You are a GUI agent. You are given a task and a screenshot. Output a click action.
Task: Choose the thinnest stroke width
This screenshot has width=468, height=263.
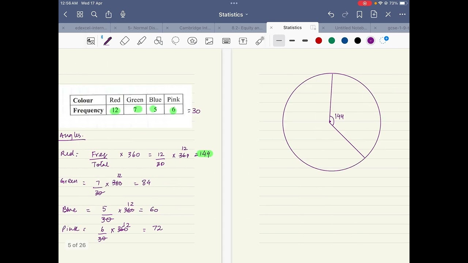[279, 41]
